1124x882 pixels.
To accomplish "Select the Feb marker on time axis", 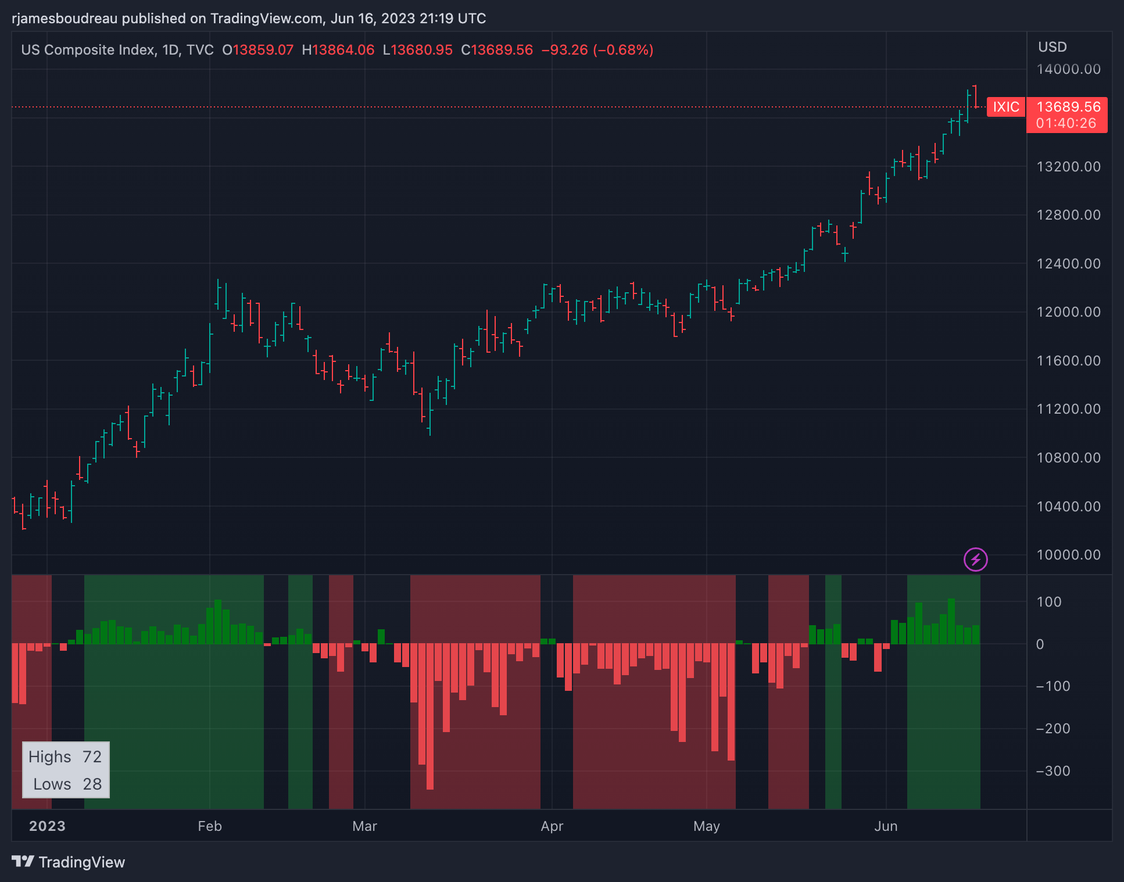I will pyautogui.click(x=209, y=826).
